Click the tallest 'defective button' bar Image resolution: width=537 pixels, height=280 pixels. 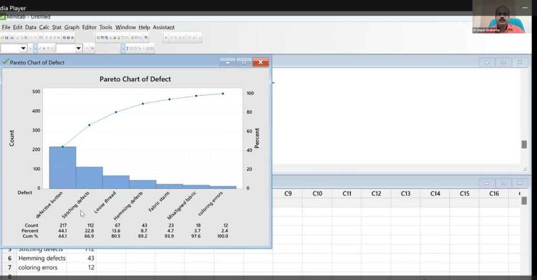[x=62, y=167]
